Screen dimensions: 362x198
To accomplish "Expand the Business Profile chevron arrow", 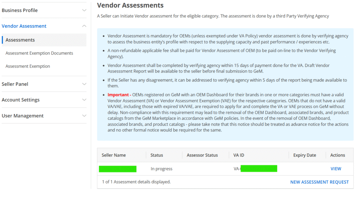I will [x=84, y=10].
